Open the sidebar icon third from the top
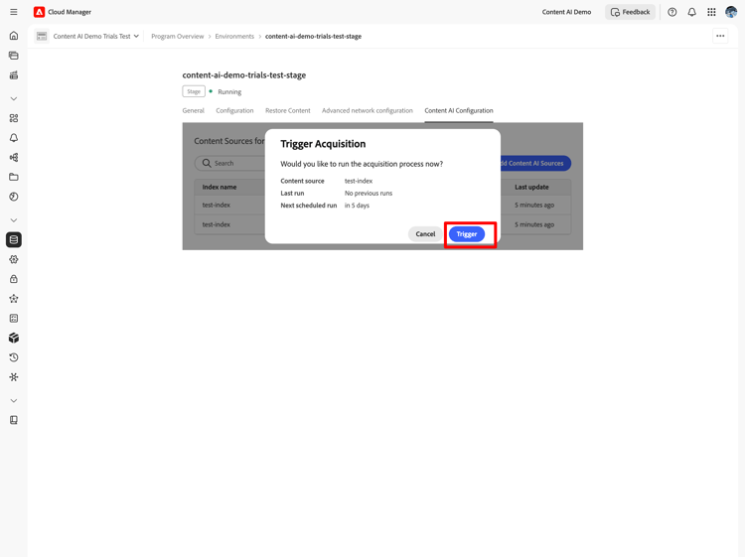Image resolution: width=745 pixels, height=557 pixels. click(x=14, y=75)
